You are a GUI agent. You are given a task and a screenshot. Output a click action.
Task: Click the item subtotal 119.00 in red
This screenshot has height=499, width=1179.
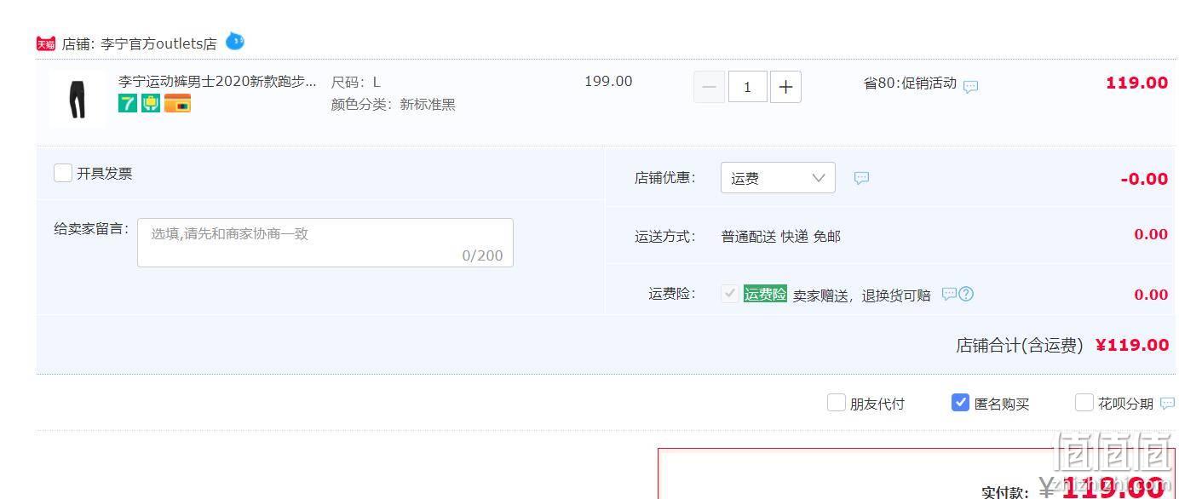(x=1136, y=83)
